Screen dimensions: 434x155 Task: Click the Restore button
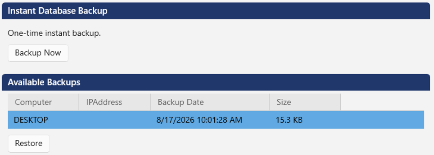(29, 143)
